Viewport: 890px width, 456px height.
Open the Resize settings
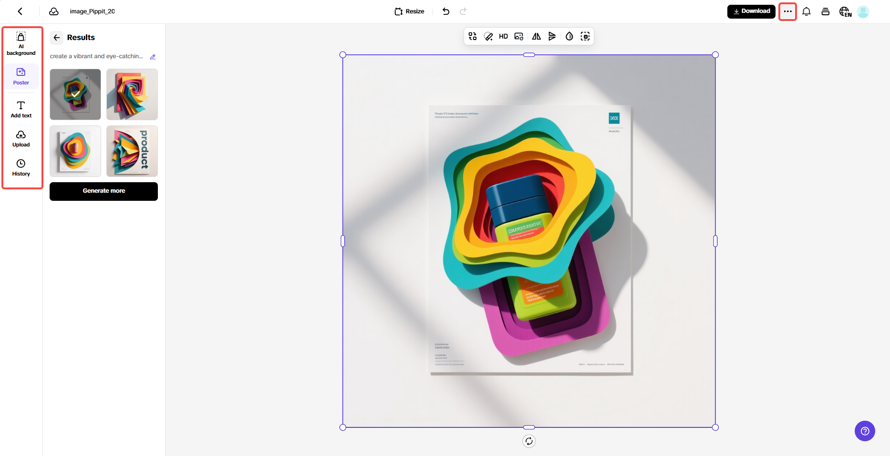[x=409, y=11]
